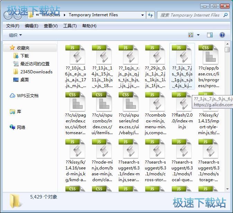Click the scrollbar down arrow
The height and width of the screenshot is (213, 233).
[x=227, y=189]
